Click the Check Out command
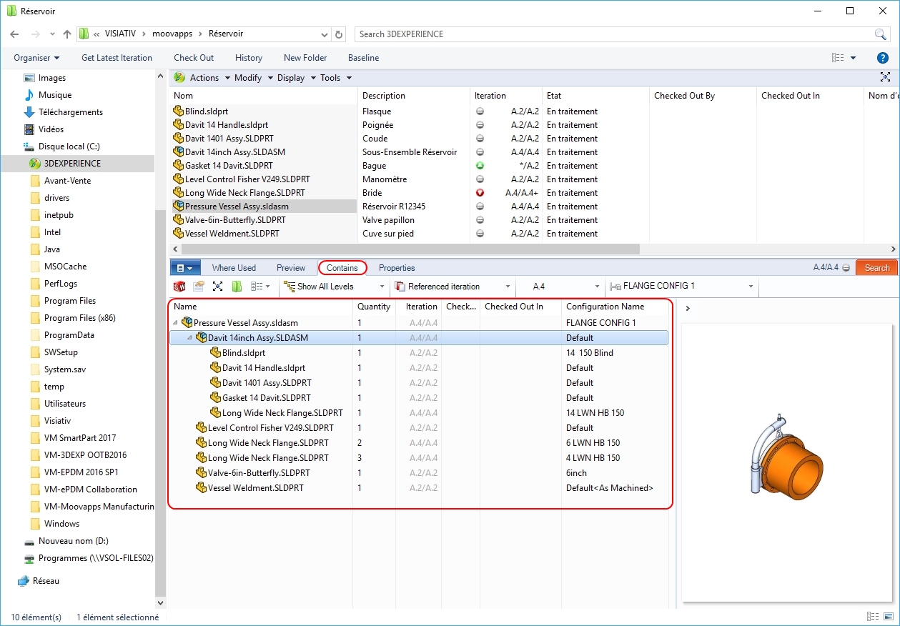Viewport: 900px width, 626px height. (194, 58)
